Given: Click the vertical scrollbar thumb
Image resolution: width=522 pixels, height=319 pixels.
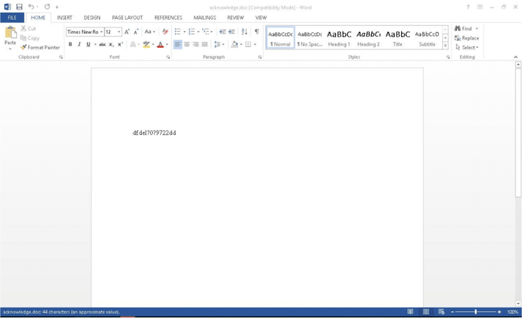Looking at the screenshot, I should click(518, 133).
